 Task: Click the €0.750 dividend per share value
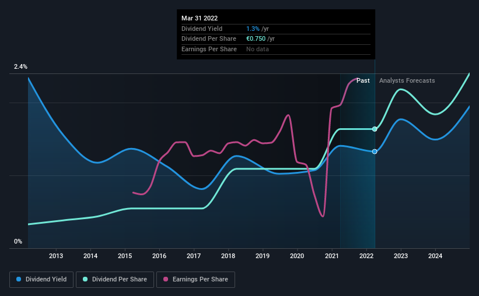(256, 39)
